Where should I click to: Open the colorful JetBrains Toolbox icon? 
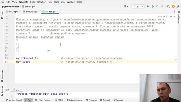(x=178, y=7)
